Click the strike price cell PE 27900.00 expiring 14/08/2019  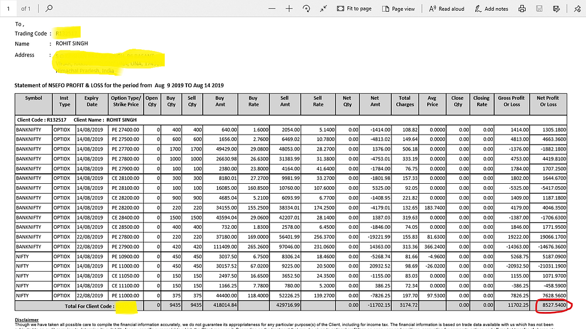click(125, 169)
